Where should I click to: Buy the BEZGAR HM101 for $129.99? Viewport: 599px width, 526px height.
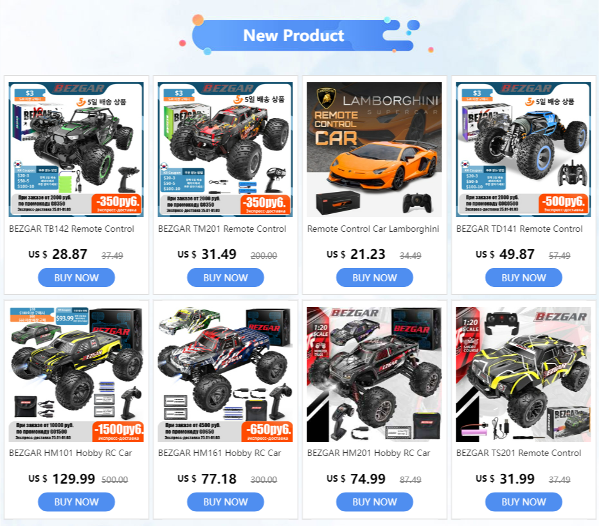[76, 502]
